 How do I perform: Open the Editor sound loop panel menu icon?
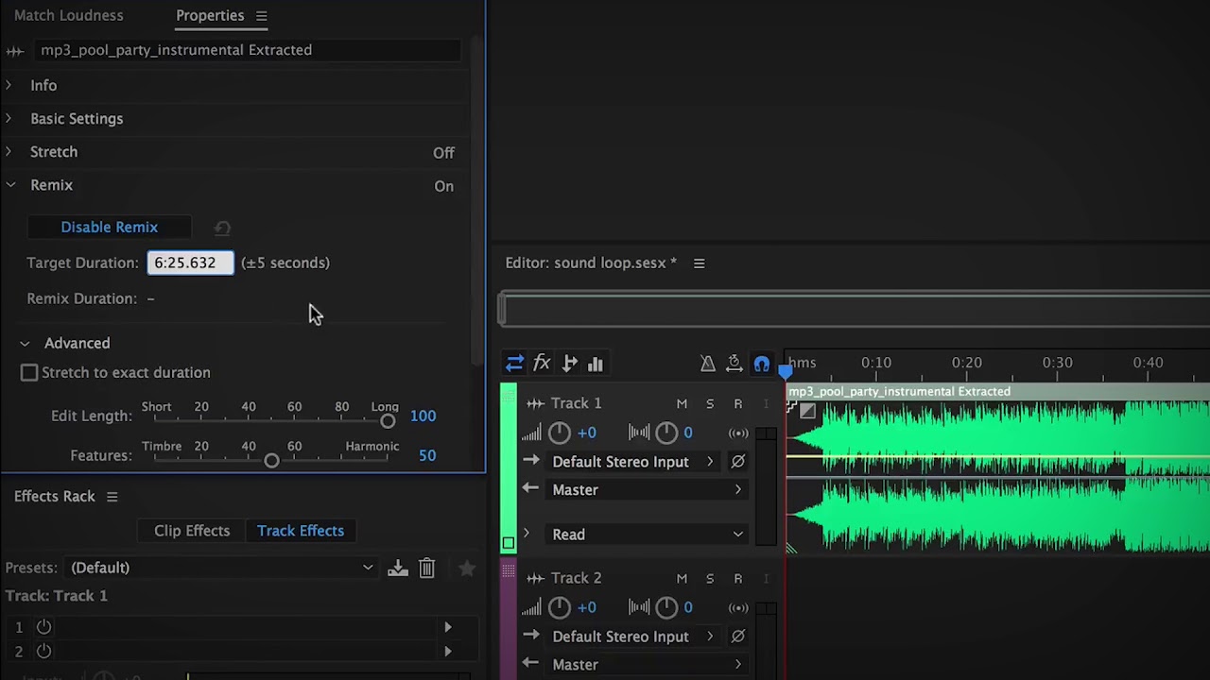[x=699, y=263]
